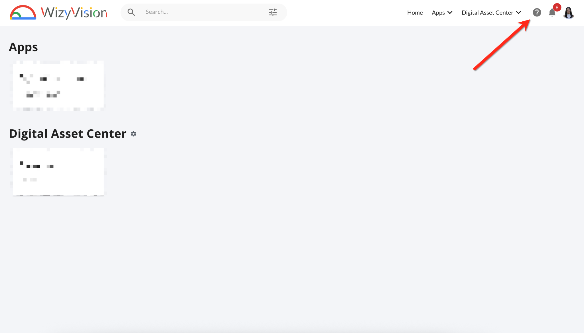Go to Home in top navigation
The width and height of the screenshot is (584, 333).
coord(415,13)
